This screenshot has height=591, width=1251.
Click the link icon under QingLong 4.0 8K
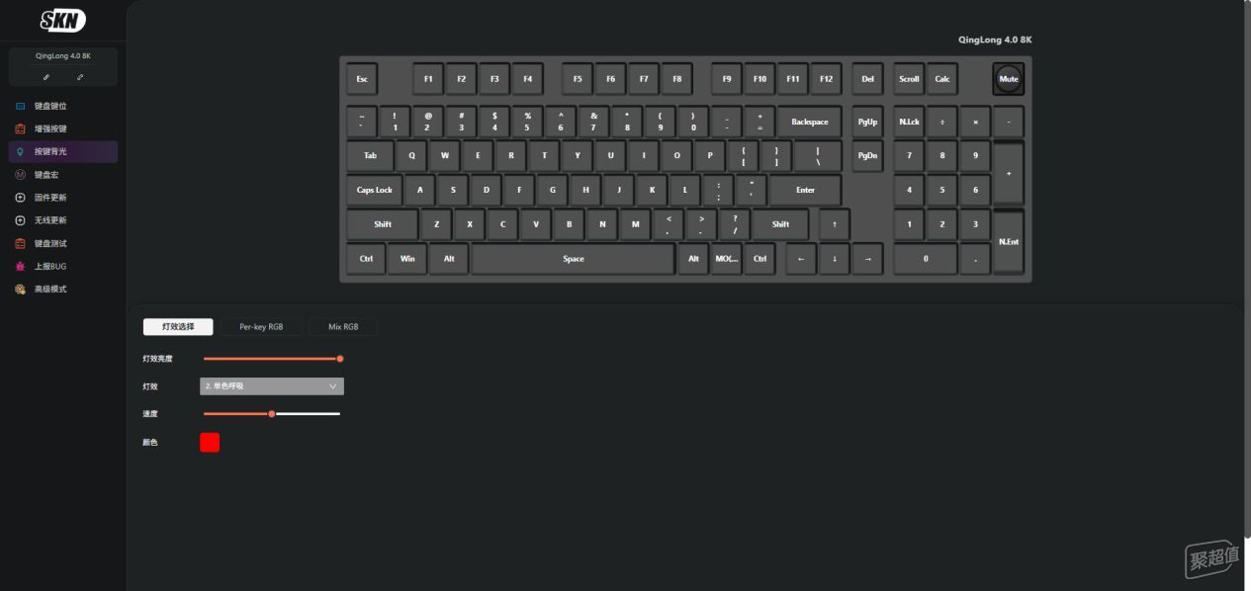point(80,76)
